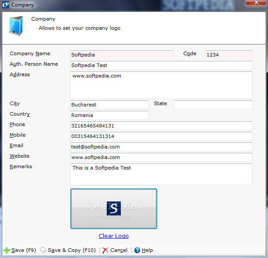268x258 pixels.
Task: Focus the Company Name field
Action: 122,55
